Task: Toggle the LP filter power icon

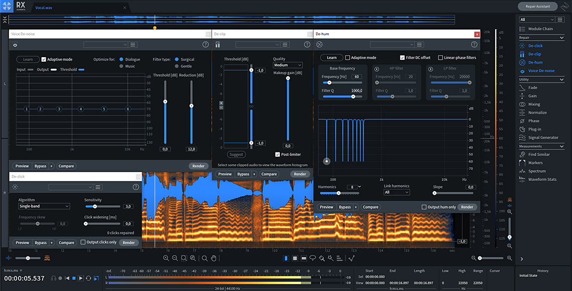Action: (x=431, y=69)
